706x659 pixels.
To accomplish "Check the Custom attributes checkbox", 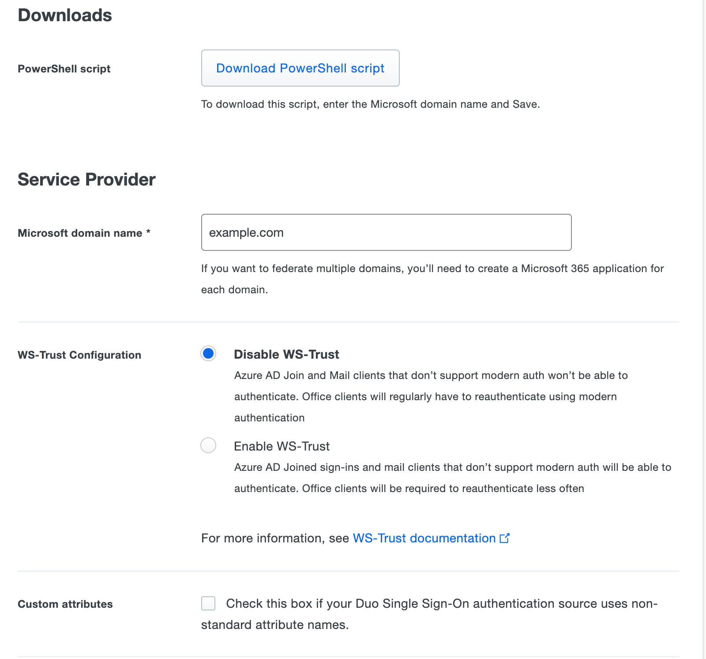I will click(208, 603).
